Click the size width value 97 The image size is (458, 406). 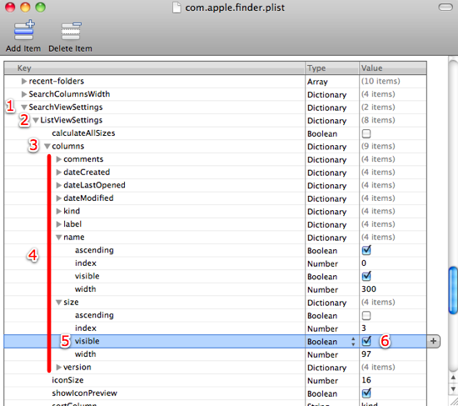(366, 354)
